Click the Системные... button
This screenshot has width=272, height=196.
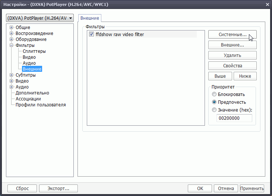(232, 35)
